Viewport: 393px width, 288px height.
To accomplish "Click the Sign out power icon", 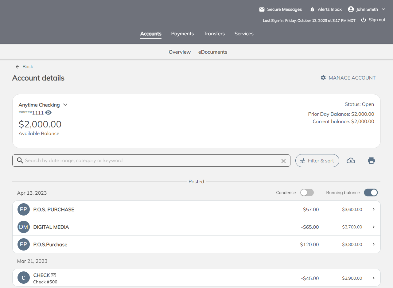I will pyautogui.click(x=364, y=20).
